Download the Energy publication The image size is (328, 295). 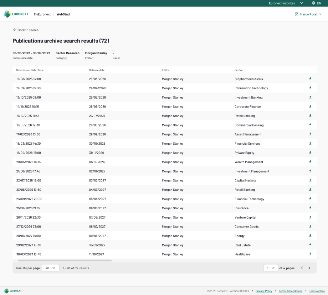(x=310, y=235)
